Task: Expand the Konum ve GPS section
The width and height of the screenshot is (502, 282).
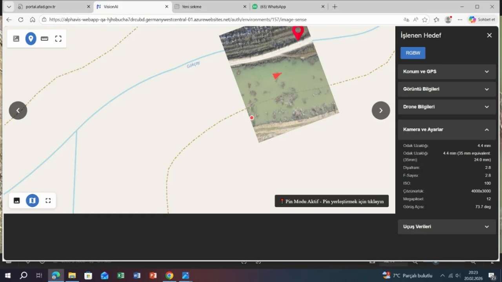Action: 447,72
